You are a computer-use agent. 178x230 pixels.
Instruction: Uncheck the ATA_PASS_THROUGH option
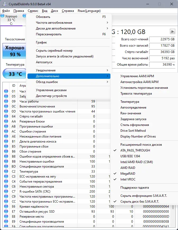point(135,150)
